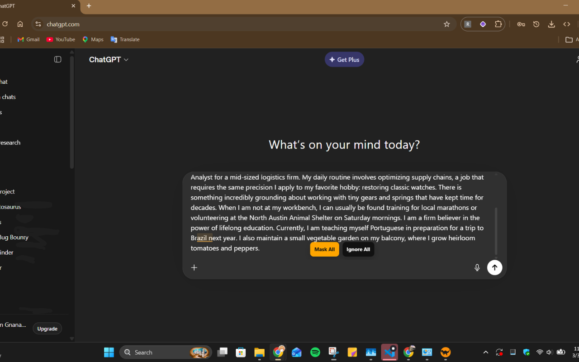Open the Windows Start menu
Screen dimensions: 579x362
109,352
